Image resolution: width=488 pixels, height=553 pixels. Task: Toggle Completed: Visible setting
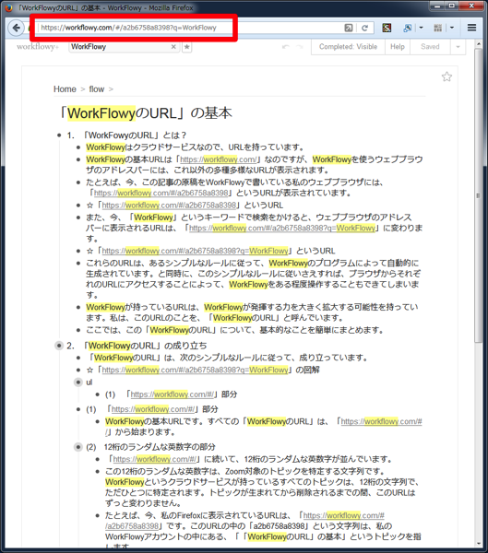point(348,47)
